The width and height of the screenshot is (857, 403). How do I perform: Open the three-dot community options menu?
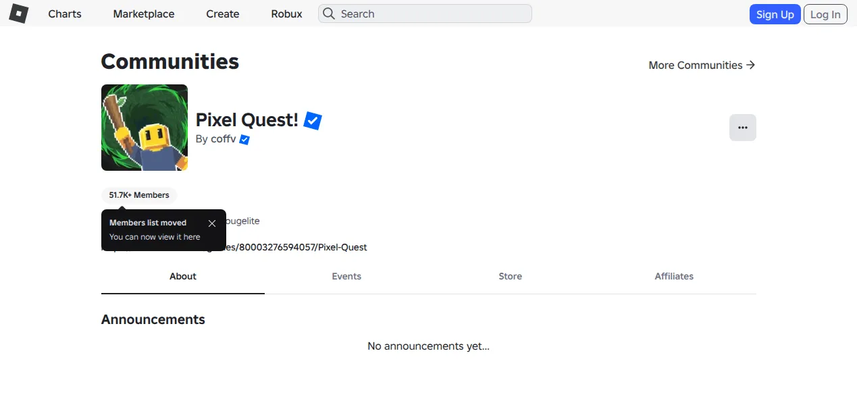[743, 128]
